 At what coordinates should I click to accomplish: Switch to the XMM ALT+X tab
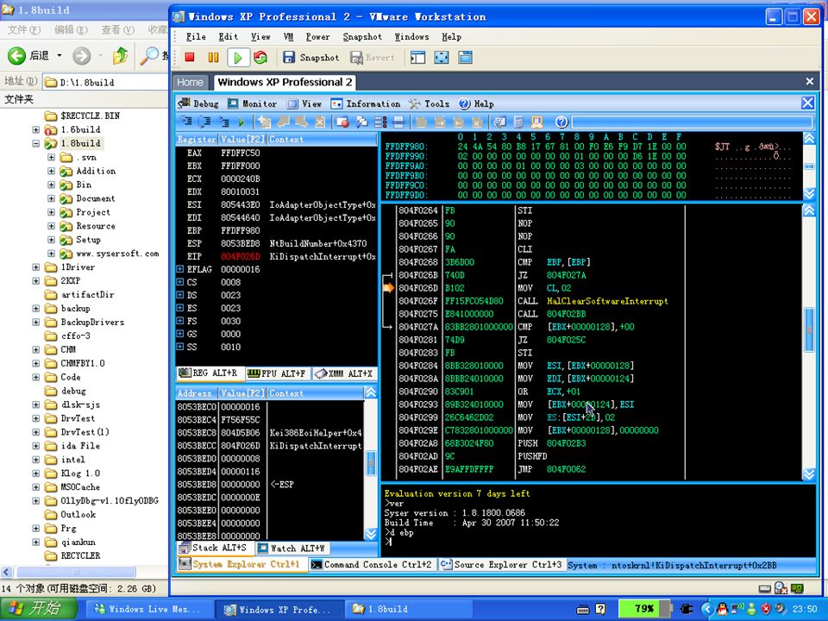[x=344, y=373]
